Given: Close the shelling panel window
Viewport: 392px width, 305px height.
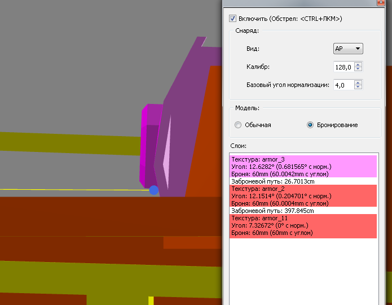Looking at the screenshot, I should coord(381,2).
